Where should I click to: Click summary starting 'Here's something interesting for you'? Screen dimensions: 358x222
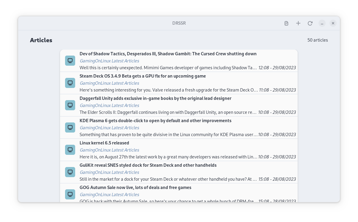point(169,90)
